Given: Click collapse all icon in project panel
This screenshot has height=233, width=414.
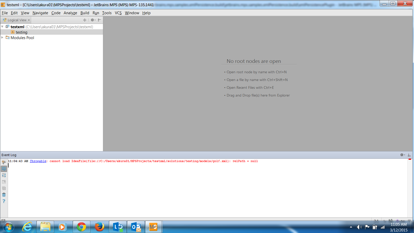Looking at the screenshot, I should [x=85, y=20].
